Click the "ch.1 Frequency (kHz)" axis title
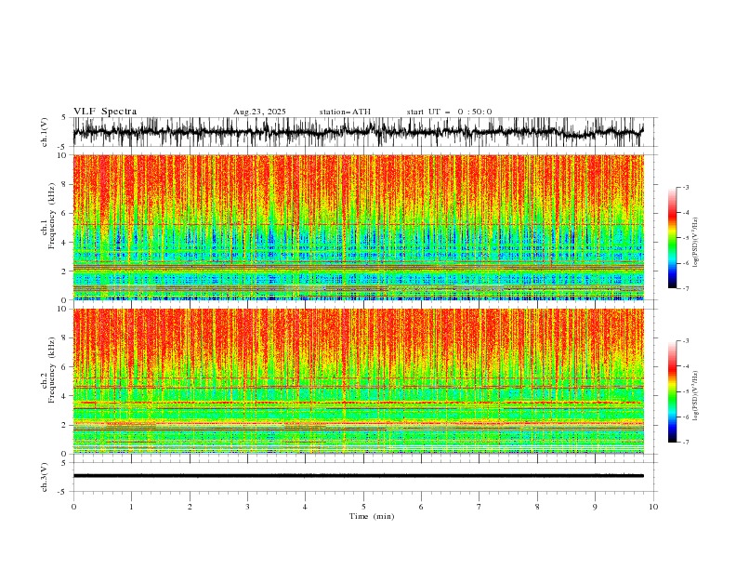 (x=48, y=216)
